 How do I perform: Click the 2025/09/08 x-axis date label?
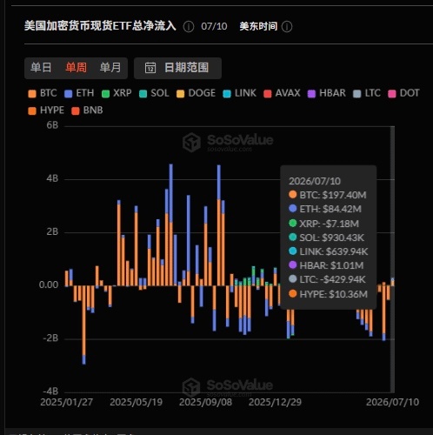click(206, 402)
